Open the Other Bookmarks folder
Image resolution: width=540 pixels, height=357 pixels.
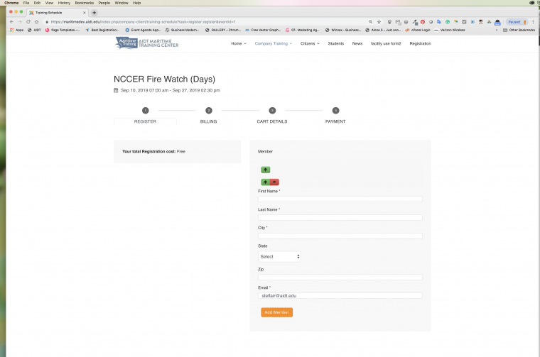pyautogui.click(x=519, y=30)
